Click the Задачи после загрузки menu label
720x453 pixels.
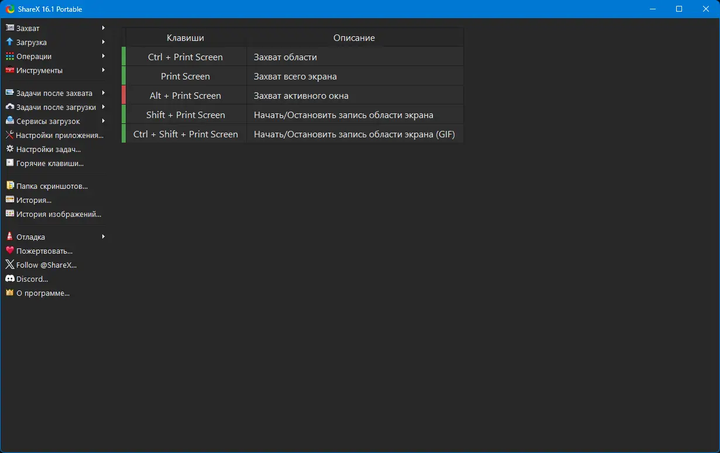click(x=56, y=107)
